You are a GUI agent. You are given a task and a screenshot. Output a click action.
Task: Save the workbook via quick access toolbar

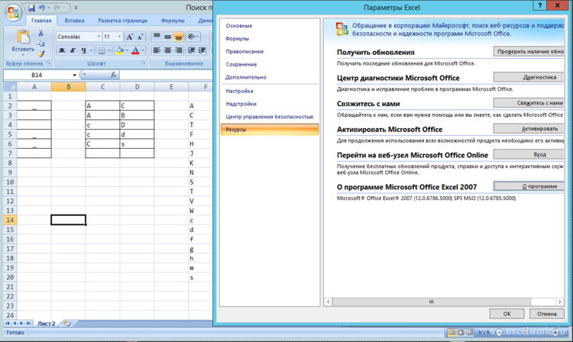tap(31, 8)
